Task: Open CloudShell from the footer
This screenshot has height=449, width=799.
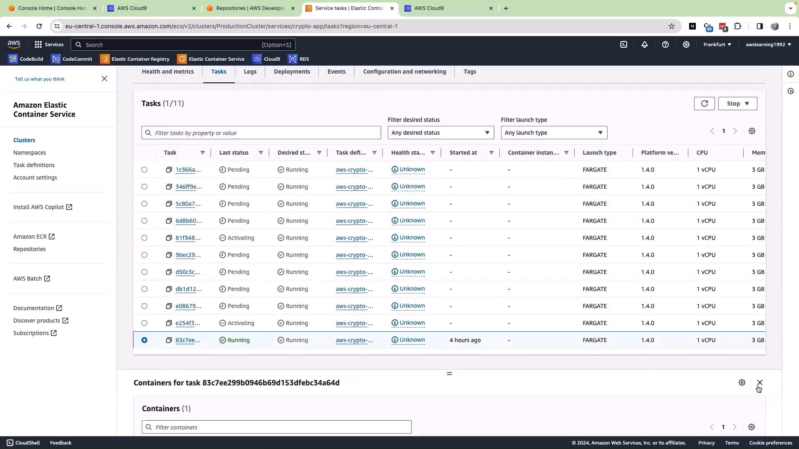Action: coord(24,443)
